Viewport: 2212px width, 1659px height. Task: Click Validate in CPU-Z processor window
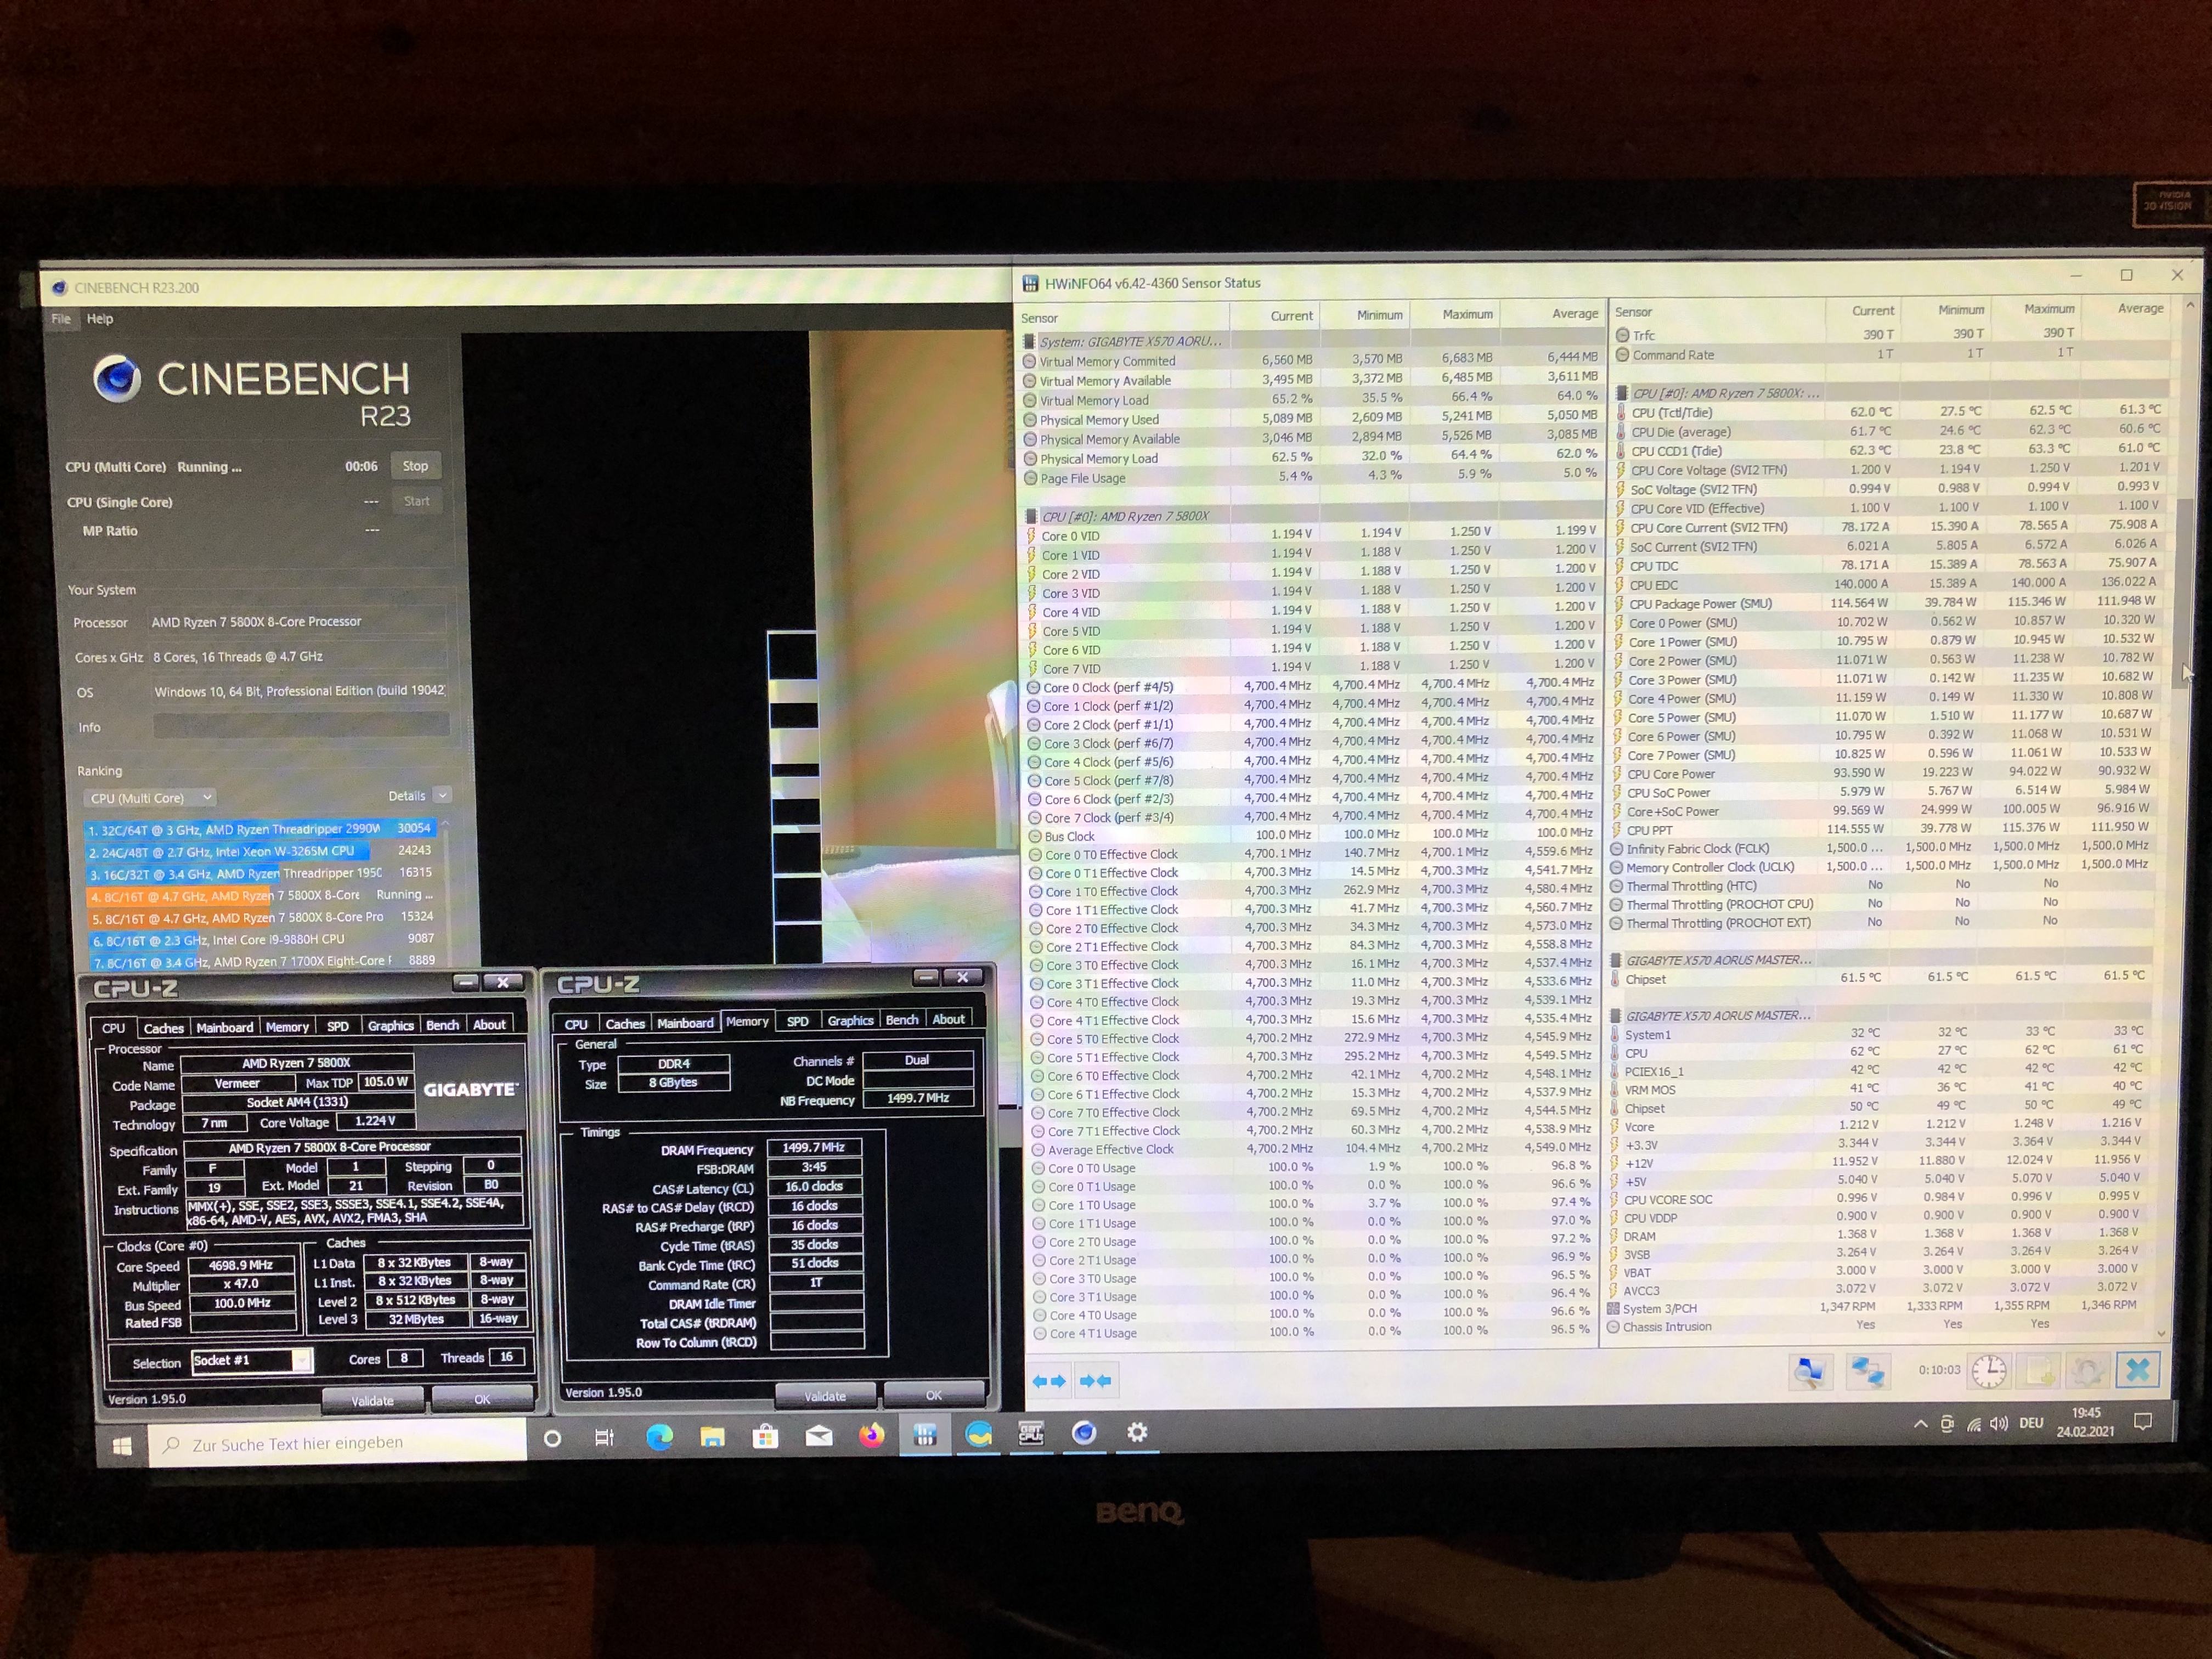click(x=372, y=1401)
